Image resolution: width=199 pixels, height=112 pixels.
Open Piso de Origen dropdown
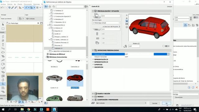click(106, 23)
